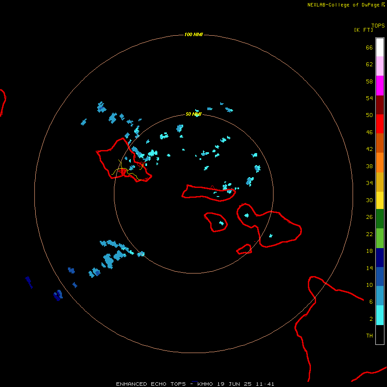This screenshot has height=387, width=387.
Task: Click the 11:41 timestamp
Action: point(265,384)
